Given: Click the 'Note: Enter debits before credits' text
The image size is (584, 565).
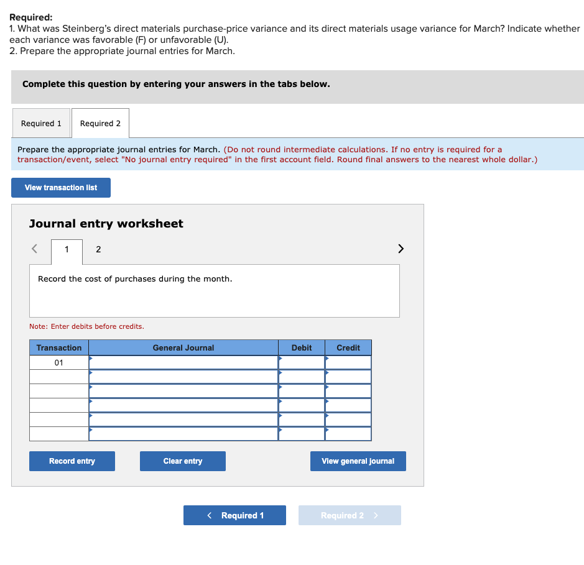Looking at the screenshot, I should pos(87,326).
